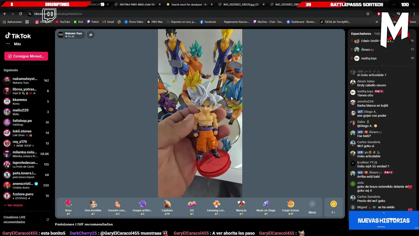Collapse the following list with Ver menos

[13, 205]
